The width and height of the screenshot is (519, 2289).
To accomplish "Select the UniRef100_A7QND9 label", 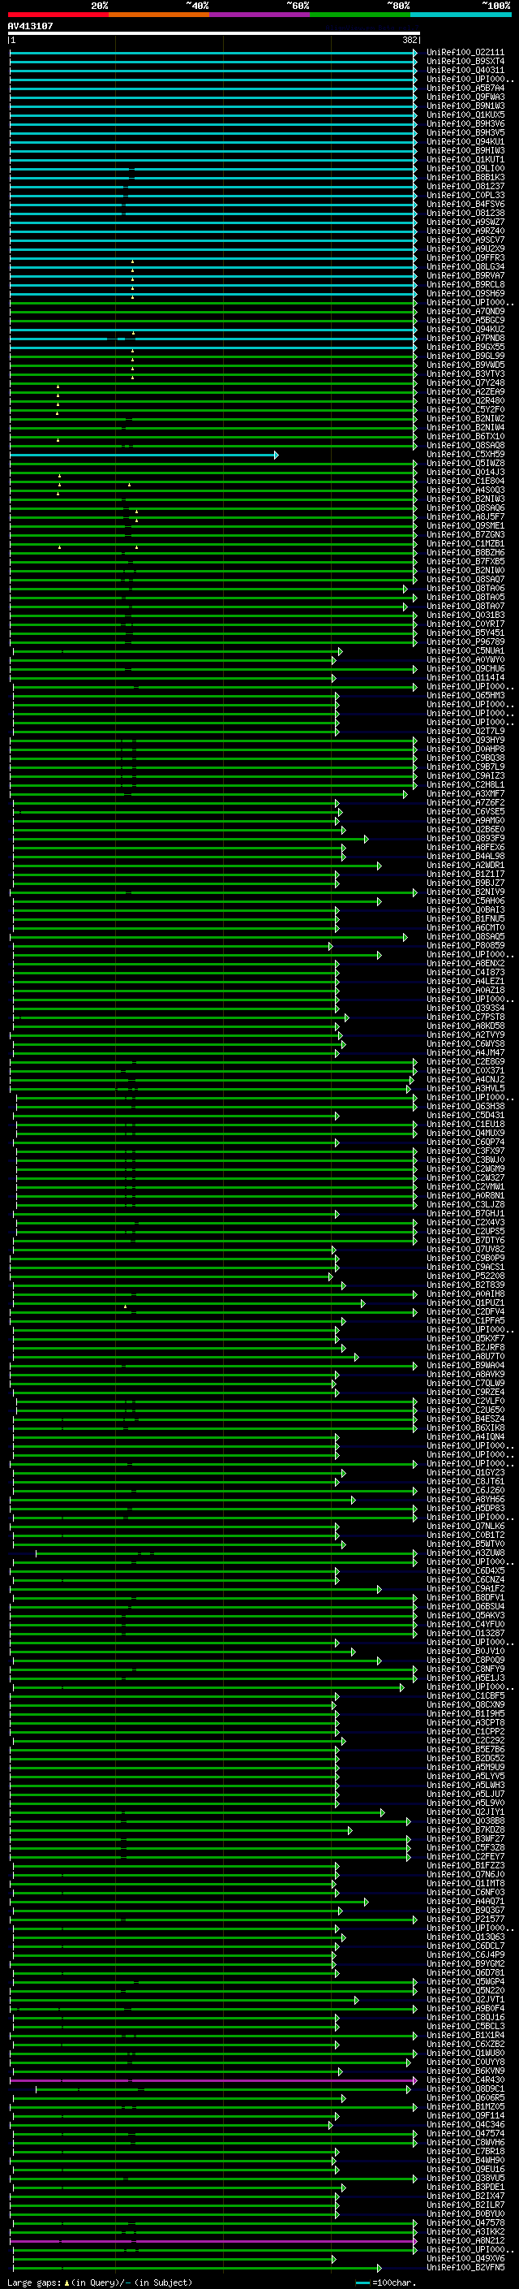I will (x=465, y=312).
